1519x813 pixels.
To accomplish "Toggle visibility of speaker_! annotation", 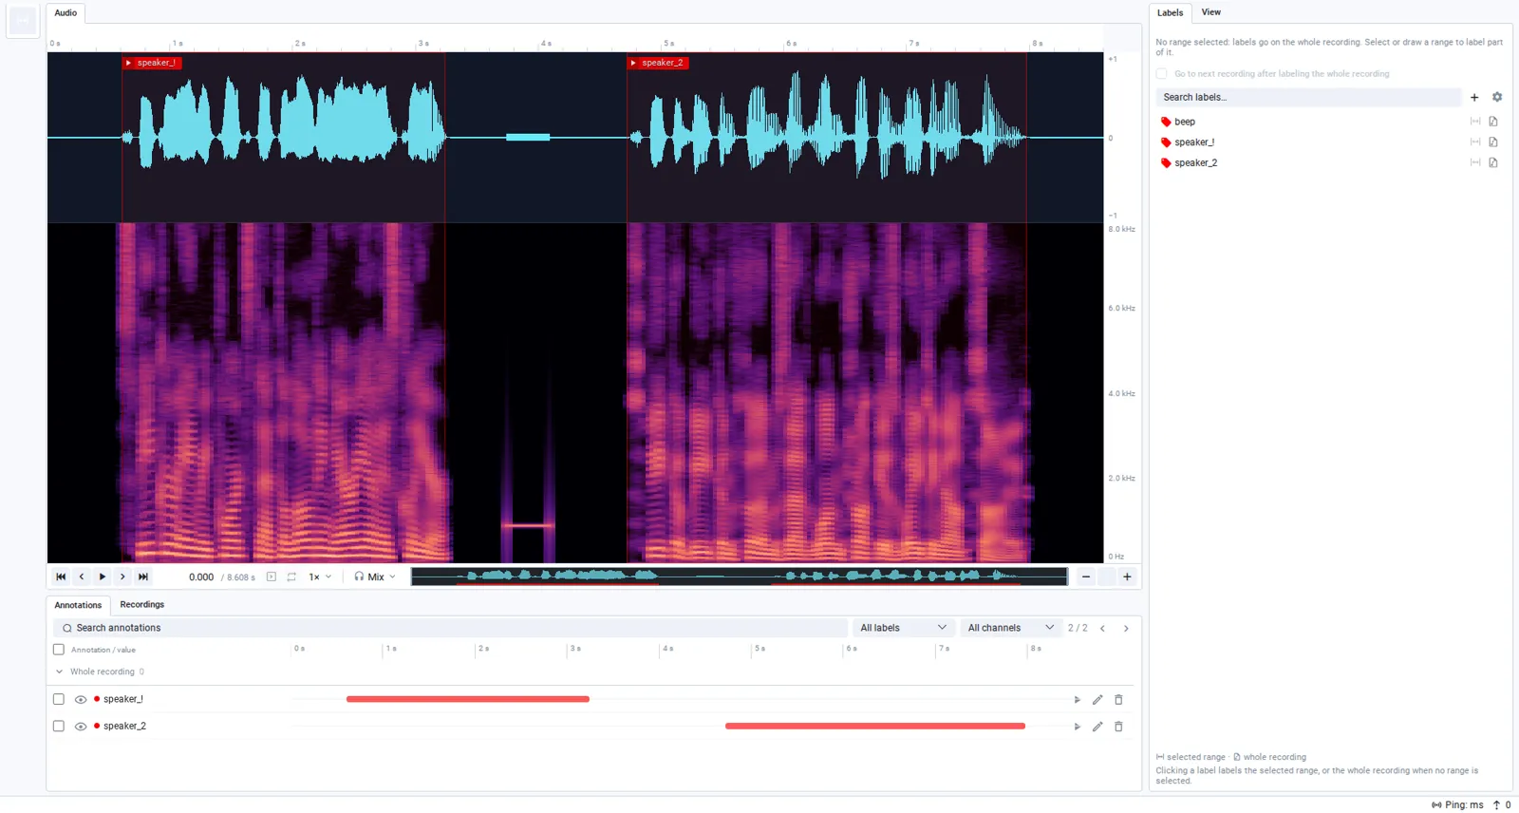I will 81,700.
